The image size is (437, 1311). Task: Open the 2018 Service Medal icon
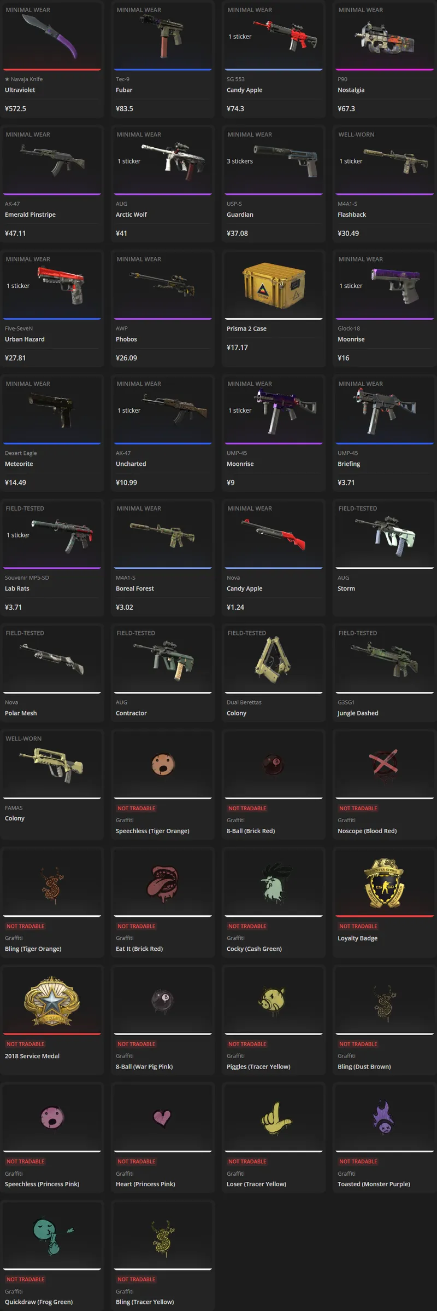(x=52, y=1001)
